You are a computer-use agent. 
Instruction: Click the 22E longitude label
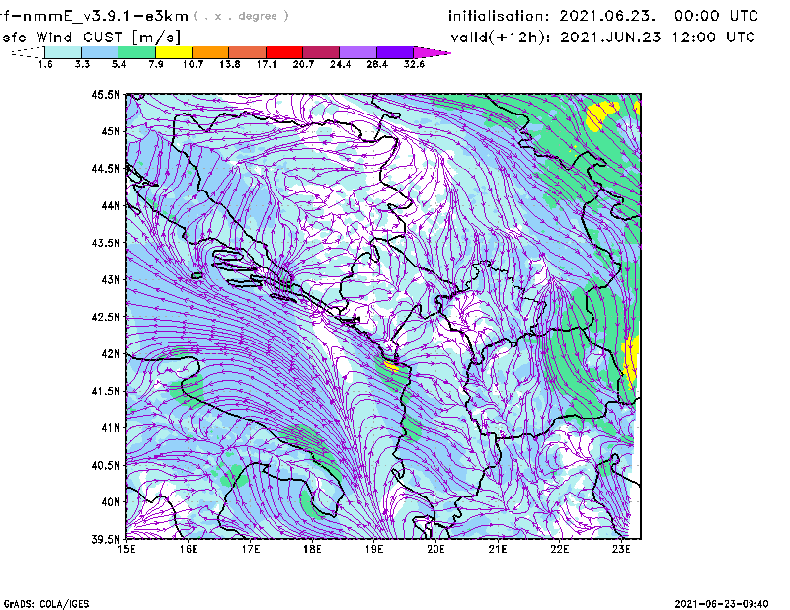(x=559, y=549)
